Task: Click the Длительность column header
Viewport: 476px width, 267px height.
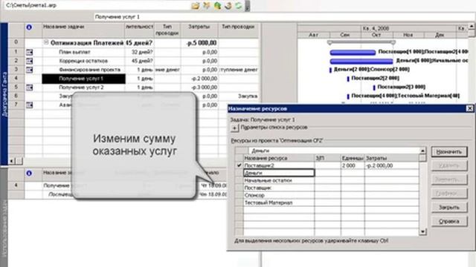Action: pos(139,30)
